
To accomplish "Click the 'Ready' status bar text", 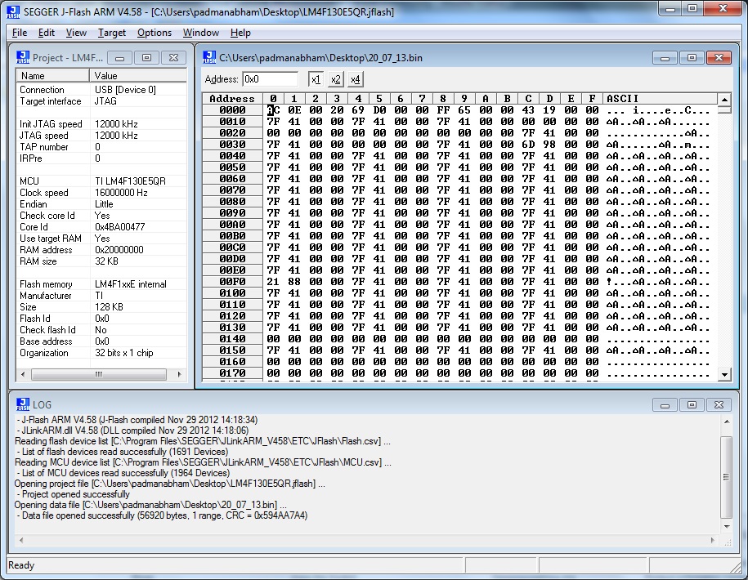I will point(21,565).
